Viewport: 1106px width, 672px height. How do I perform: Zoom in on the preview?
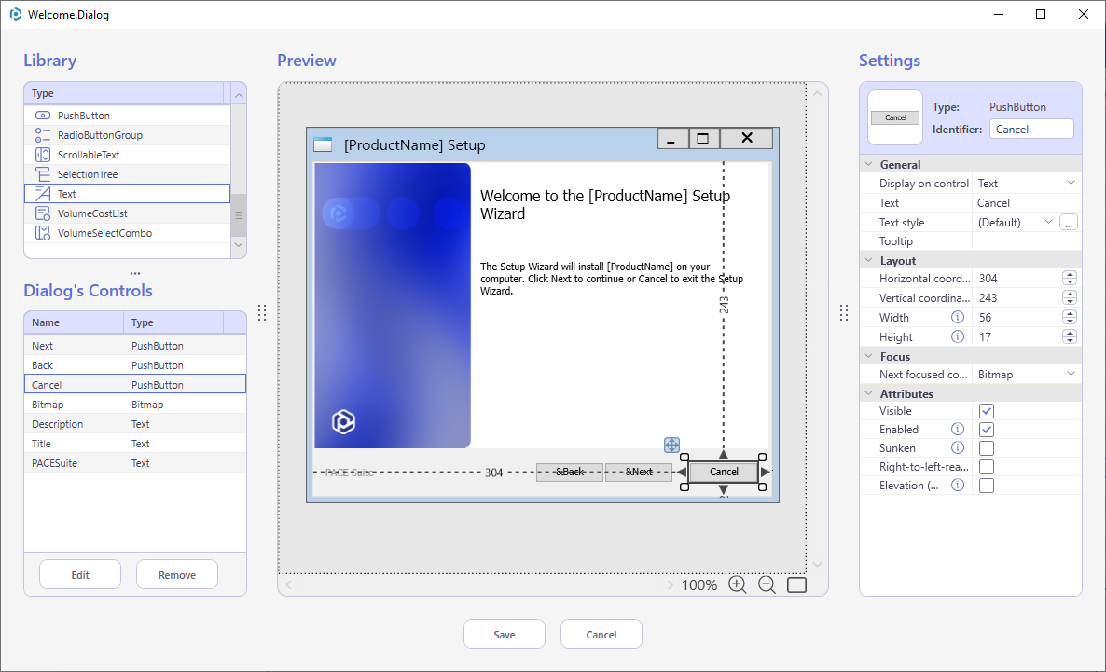[x=737, y=584]
